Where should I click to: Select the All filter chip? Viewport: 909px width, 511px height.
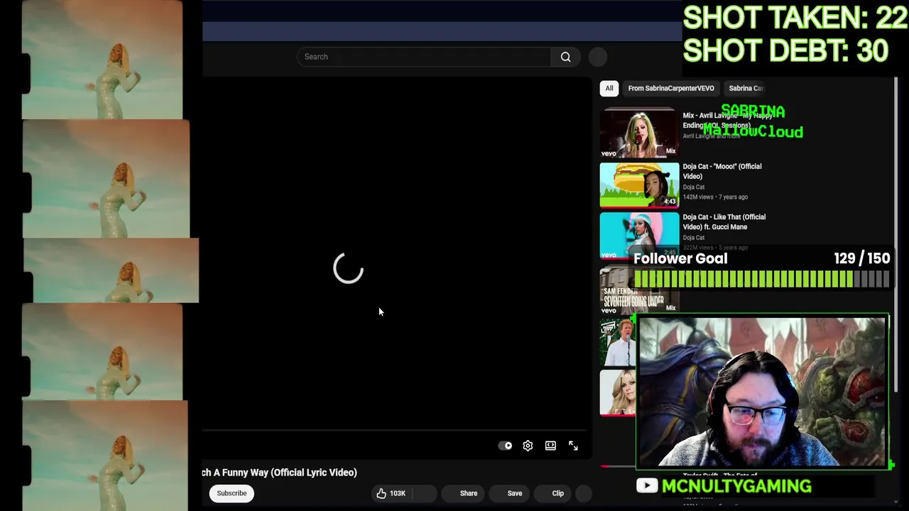tap(609, 88)
